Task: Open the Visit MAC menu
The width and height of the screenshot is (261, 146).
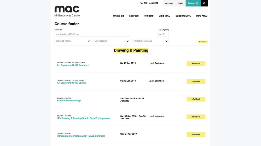Action: click(x=164, y=16)
